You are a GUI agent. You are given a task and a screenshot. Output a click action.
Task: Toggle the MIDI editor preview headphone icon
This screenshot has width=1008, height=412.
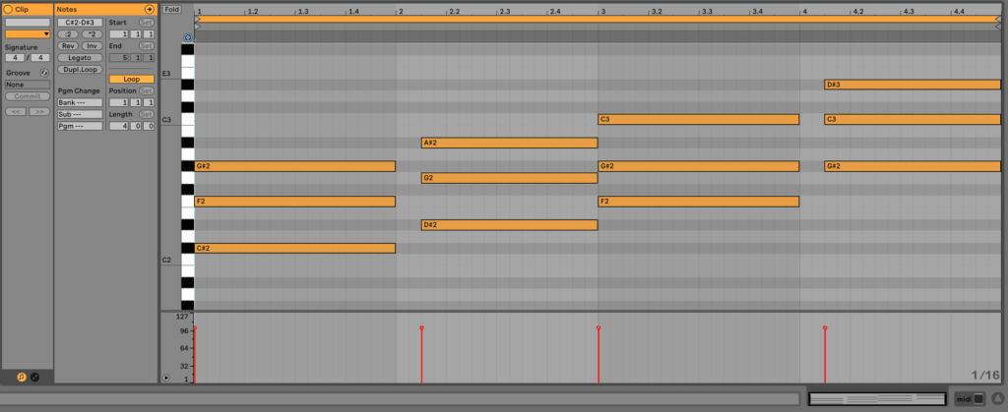[188, 37]
